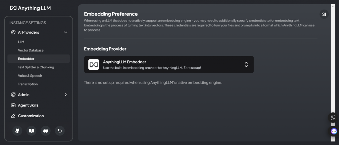The image size is (339, 145).
Task: Open the Transcription settings page
Action: point(28,84)
